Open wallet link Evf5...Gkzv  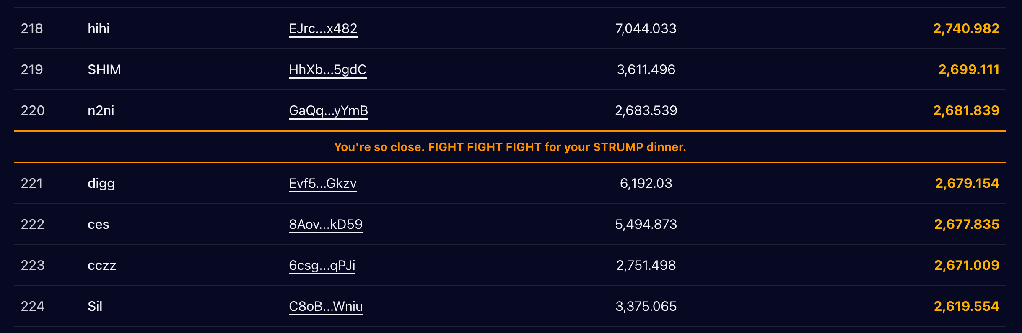[x=323, y=183]
